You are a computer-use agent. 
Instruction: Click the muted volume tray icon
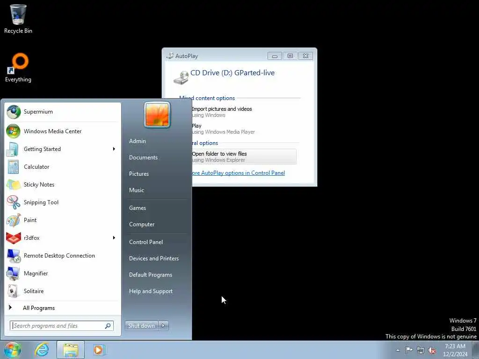(x=432, y=350)
